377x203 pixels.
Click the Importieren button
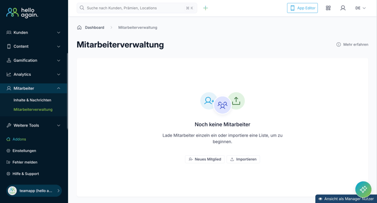[x=243, y=159]
